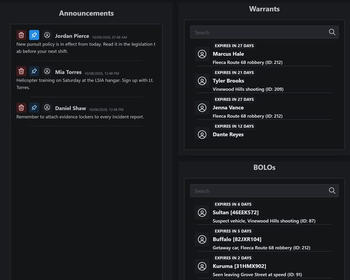Image resolution: width=350 pixels, height=280 pixels.
Task: Open Tyler Brooks' warrant avatar icon
Action: tap(202, 81)
